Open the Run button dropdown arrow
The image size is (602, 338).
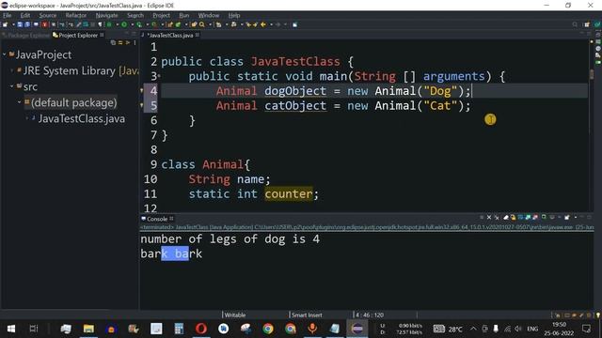point(132,24)
